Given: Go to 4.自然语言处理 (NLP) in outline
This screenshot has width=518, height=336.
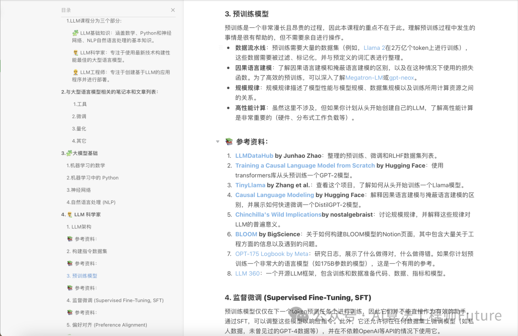Looking at the screenshot, I should [x=91, y=202].
